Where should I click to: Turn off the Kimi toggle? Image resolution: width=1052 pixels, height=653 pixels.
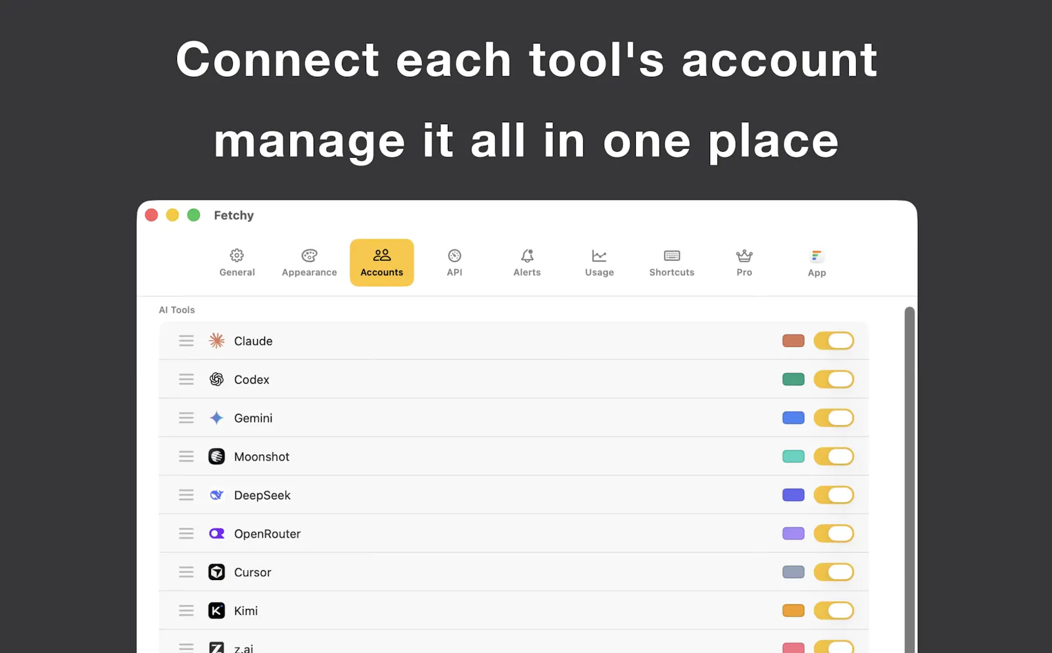(834, 610)
